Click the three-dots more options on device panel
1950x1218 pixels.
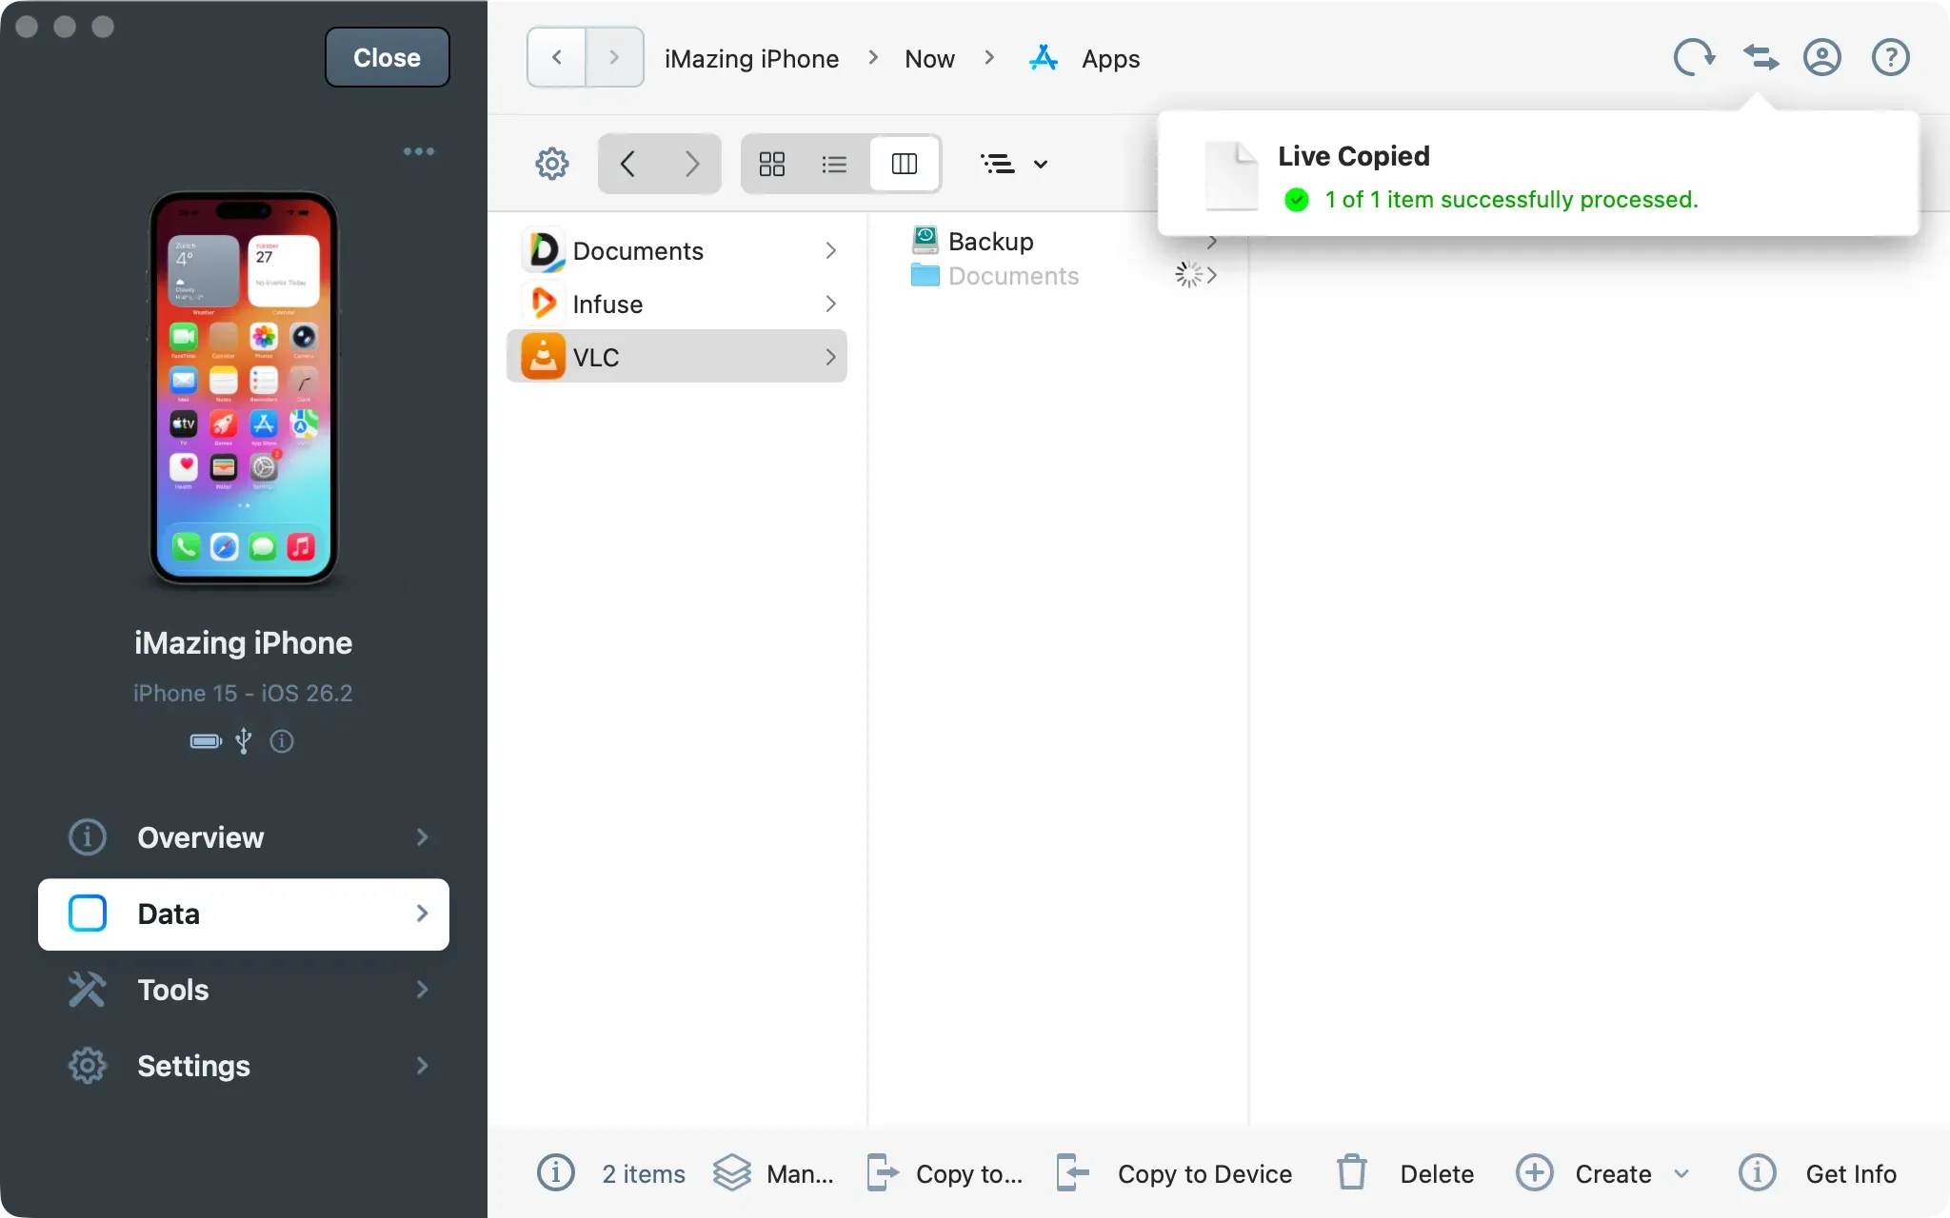pyautogui.click(x=418, y=151)
